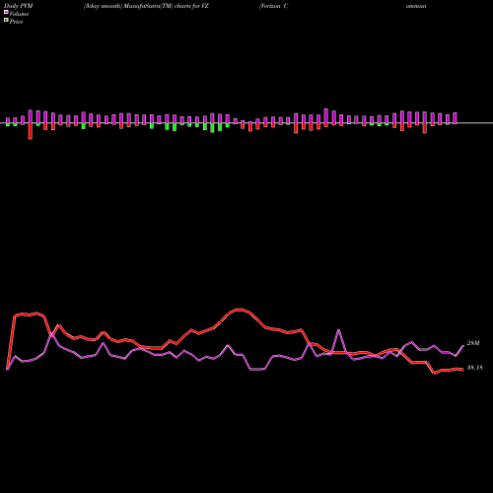Click the Volume legend color swatch
The image size is (493, 493).
click(6, 13)
